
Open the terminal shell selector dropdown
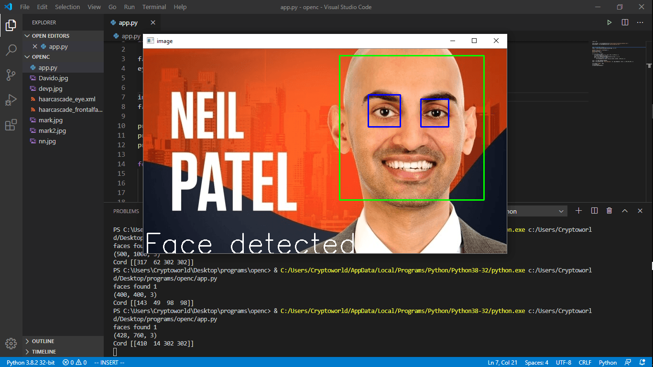[x=536, y=211]
